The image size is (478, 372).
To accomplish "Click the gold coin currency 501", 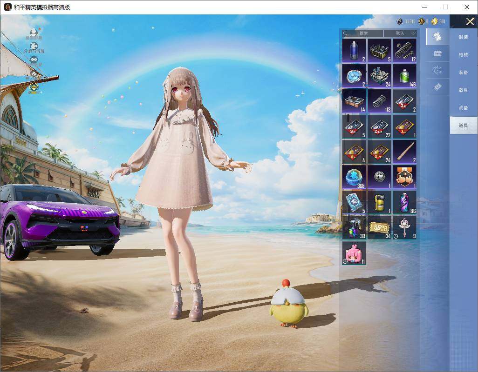I will tap(438, 21).
